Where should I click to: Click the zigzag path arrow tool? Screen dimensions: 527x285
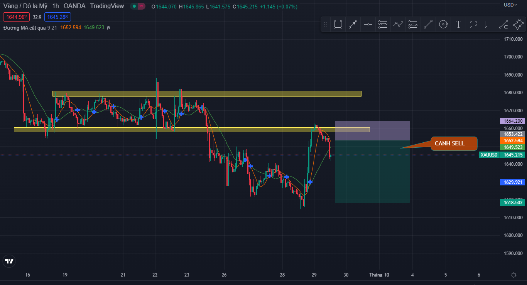pyautogui.click(x=398, y=25)
